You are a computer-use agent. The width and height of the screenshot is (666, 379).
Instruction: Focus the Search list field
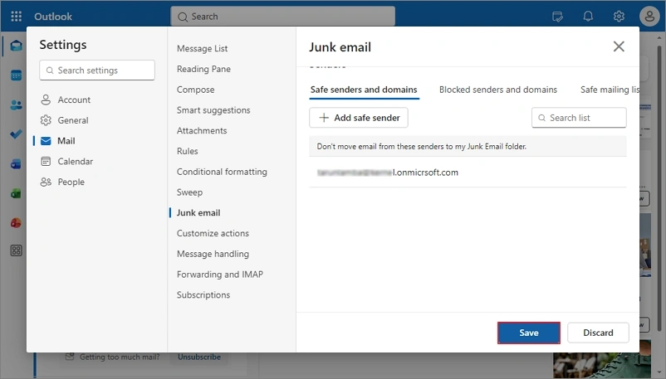pyautogui.click(x=579, y=118)
